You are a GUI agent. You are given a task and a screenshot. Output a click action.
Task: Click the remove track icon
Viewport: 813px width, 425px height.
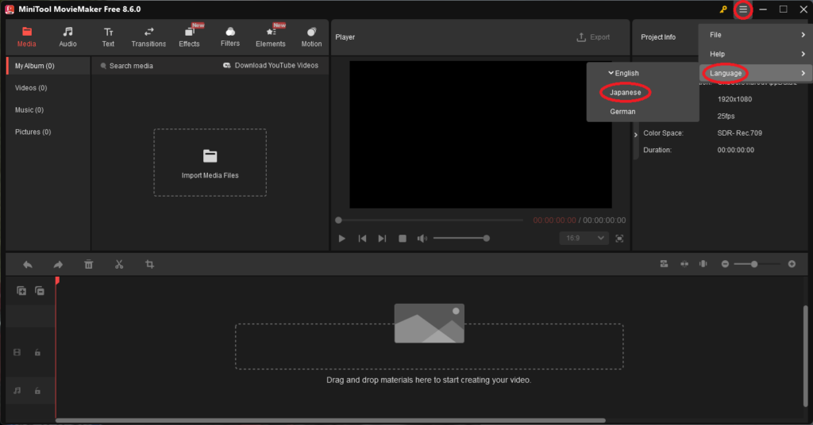(40, 291)
